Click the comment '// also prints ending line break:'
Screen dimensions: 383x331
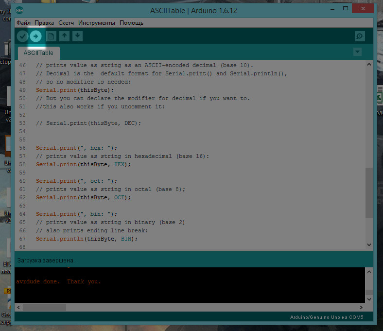[92, 230]
